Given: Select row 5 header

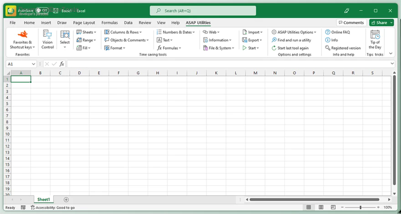Looking at the screenshot, I should (7, 104).
